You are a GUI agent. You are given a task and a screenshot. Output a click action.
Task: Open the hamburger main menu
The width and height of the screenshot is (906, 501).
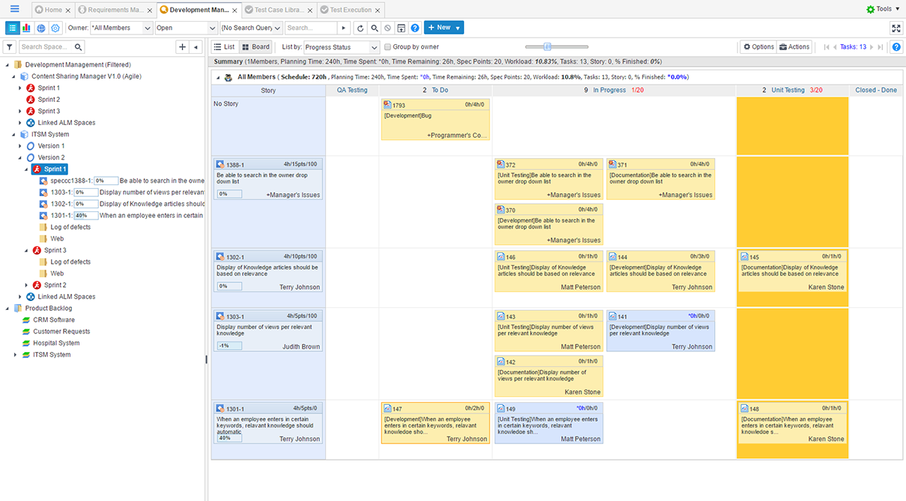(x=15, y=9)
